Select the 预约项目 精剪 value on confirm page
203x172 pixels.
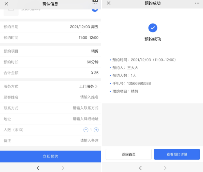[x=95, y=51]
